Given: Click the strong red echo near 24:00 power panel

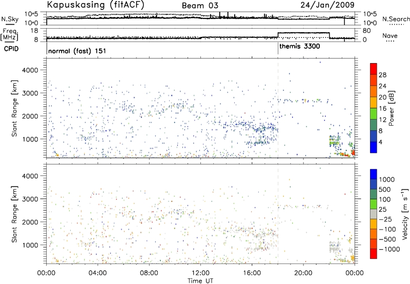Looking at the screenshot, I should tap(353, 153).
